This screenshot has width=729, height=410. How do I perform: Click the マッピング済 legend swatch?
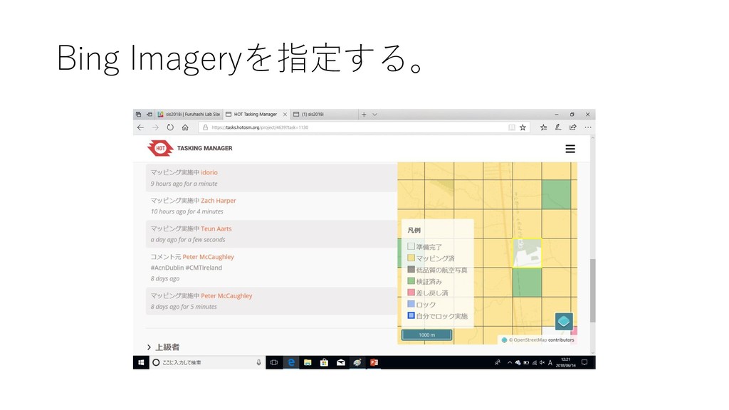click(x=411, y=258)
